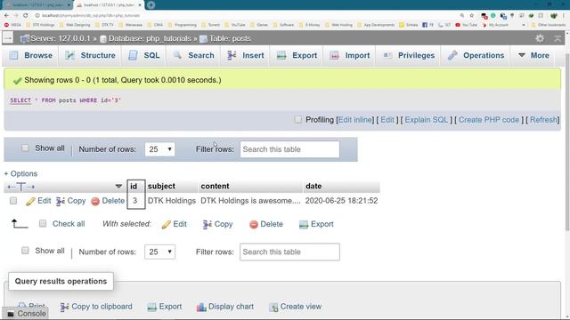Open the YouTube bookmark folder
Screen dimensions: 570x320
[235, 25]
